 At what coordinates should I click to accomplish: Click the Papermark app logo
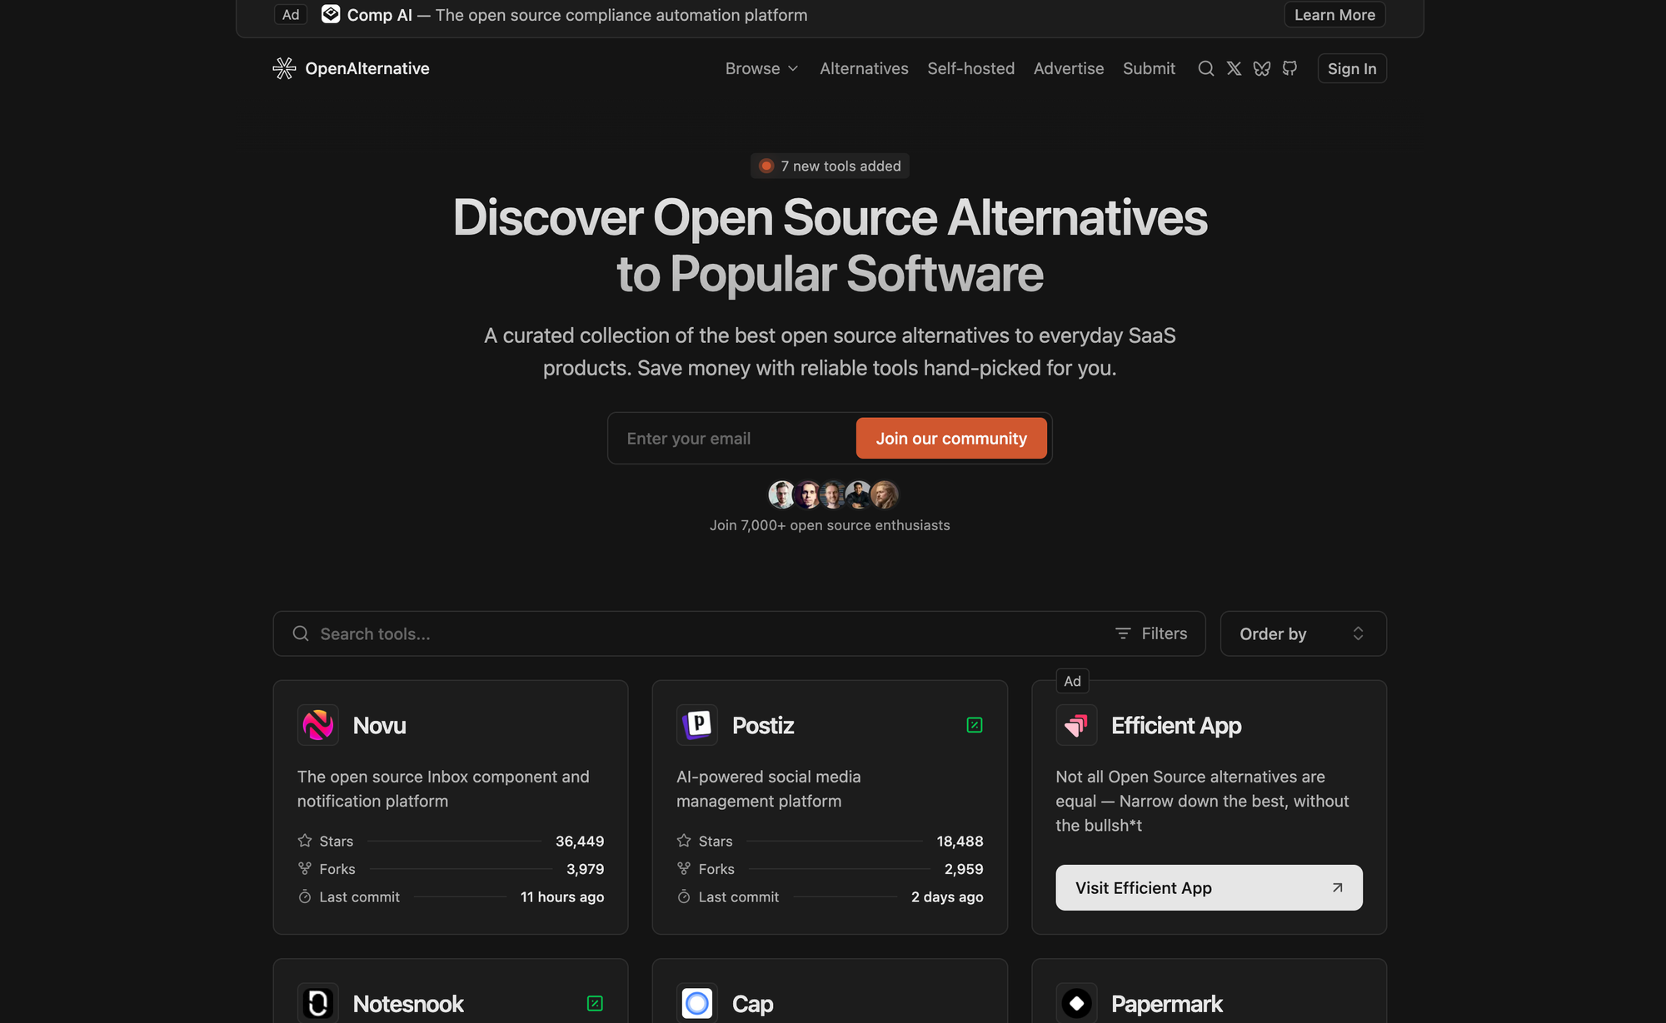pos(1076,1003)
